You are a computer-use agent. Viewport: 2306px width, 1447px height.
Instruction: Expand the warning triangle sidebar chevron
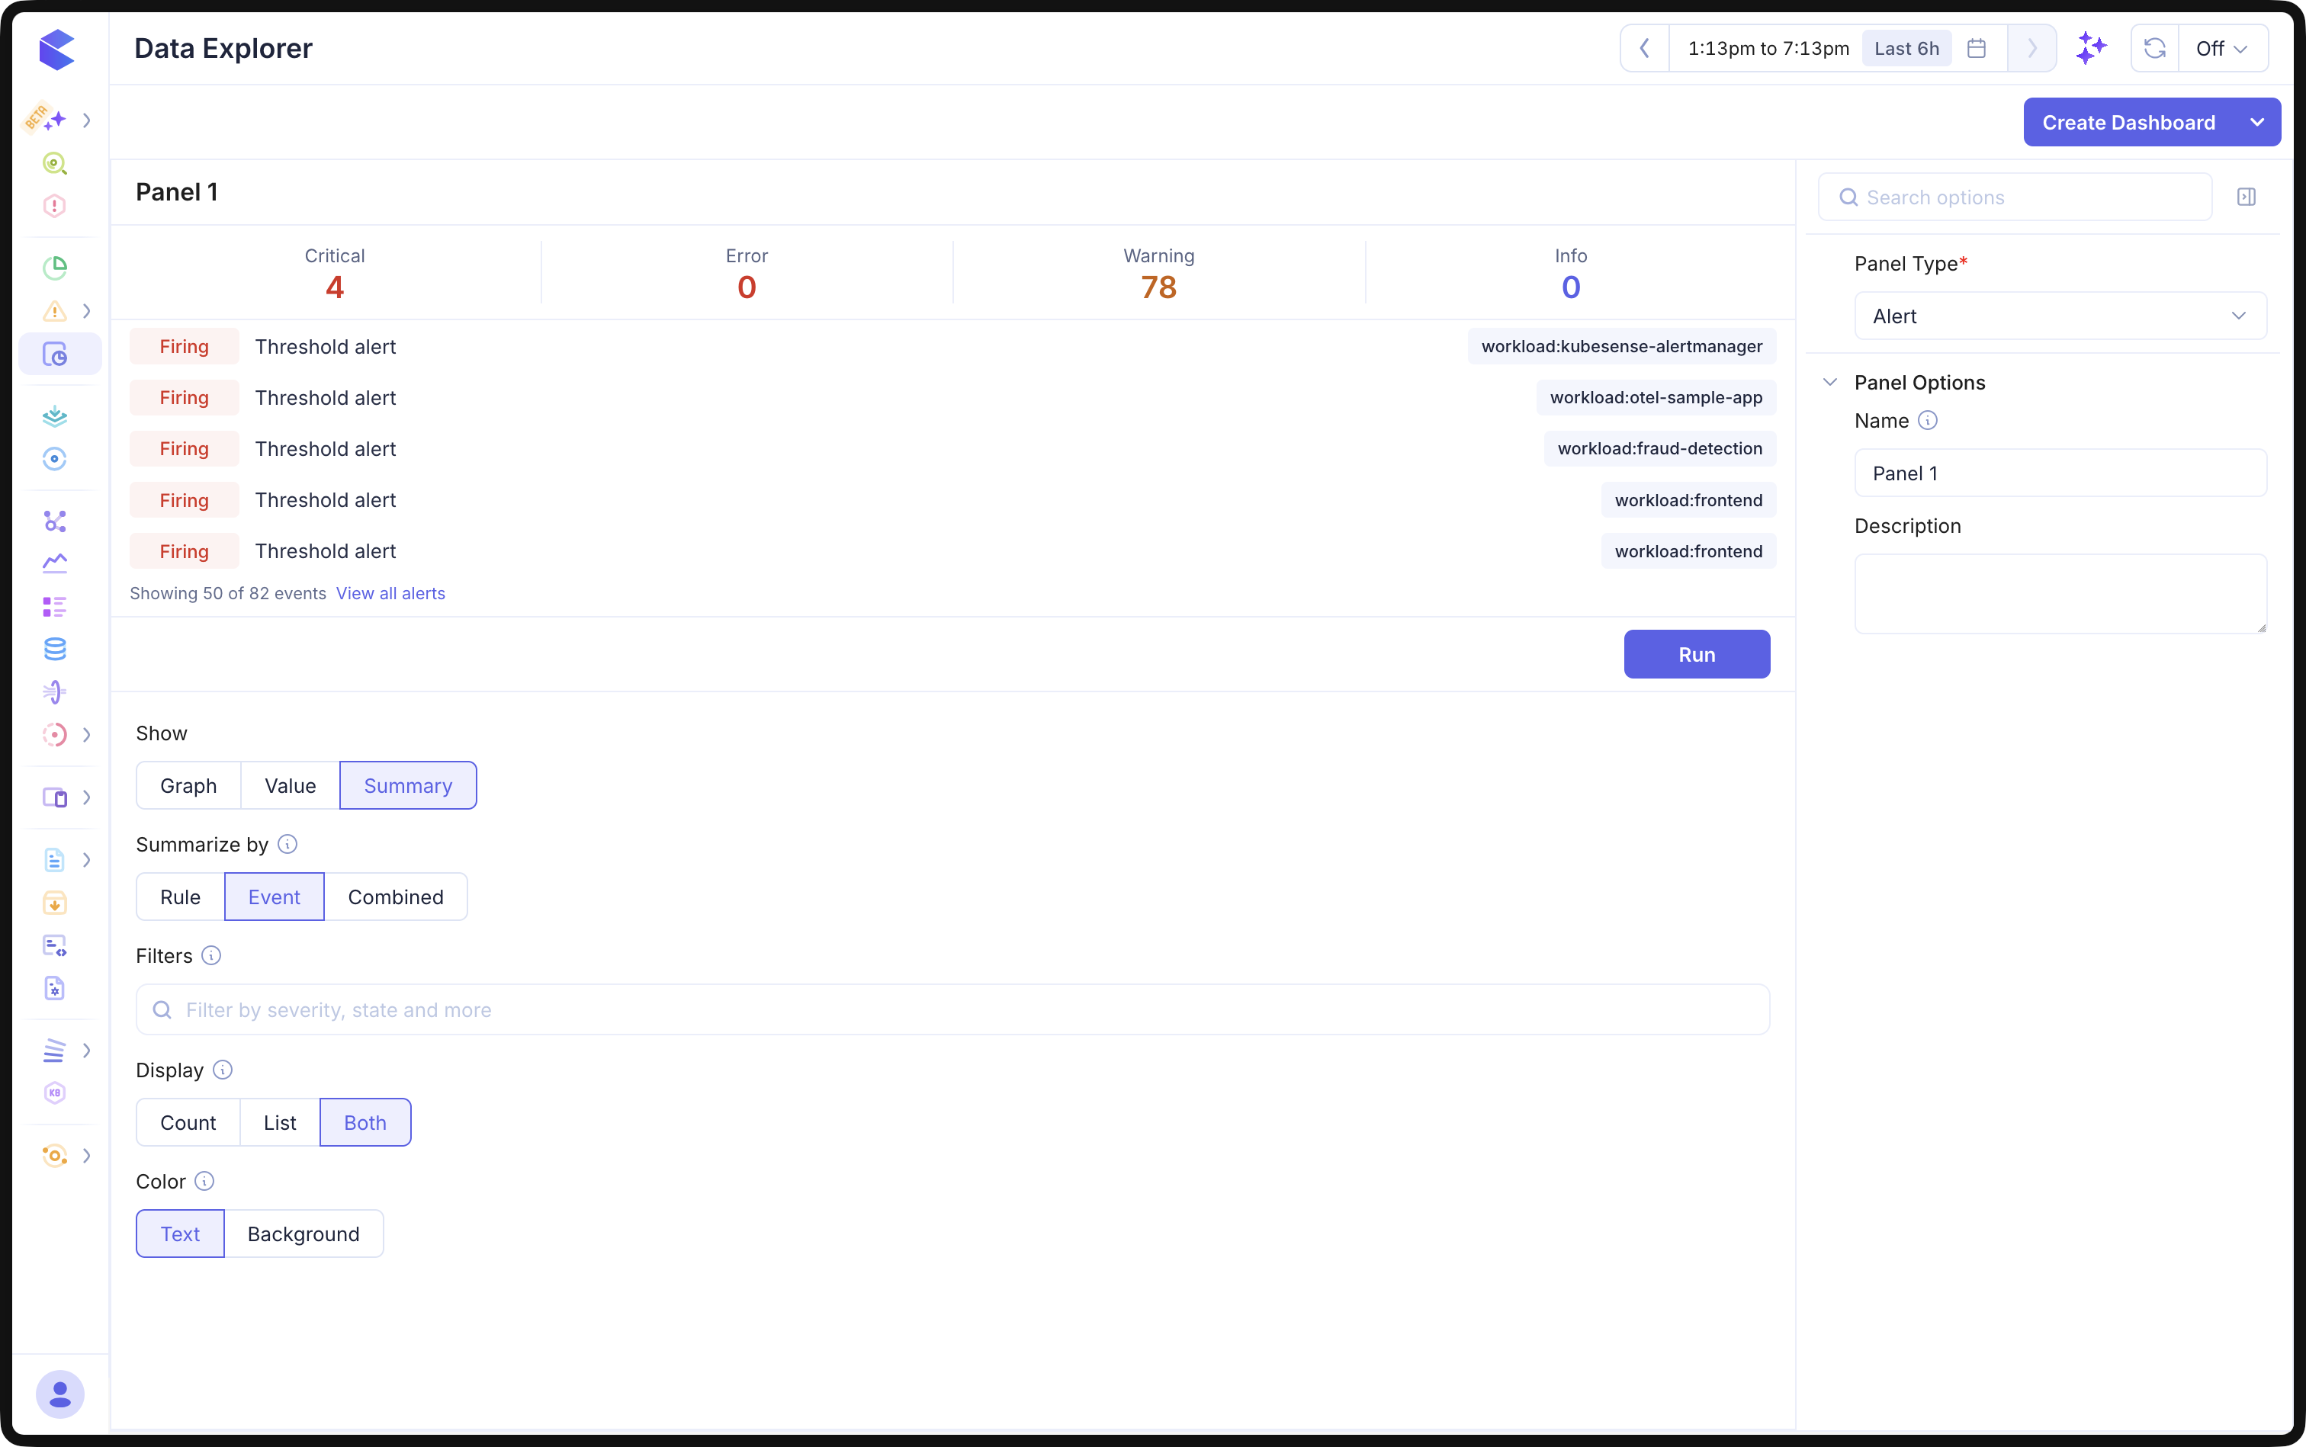tap(86, 311)
